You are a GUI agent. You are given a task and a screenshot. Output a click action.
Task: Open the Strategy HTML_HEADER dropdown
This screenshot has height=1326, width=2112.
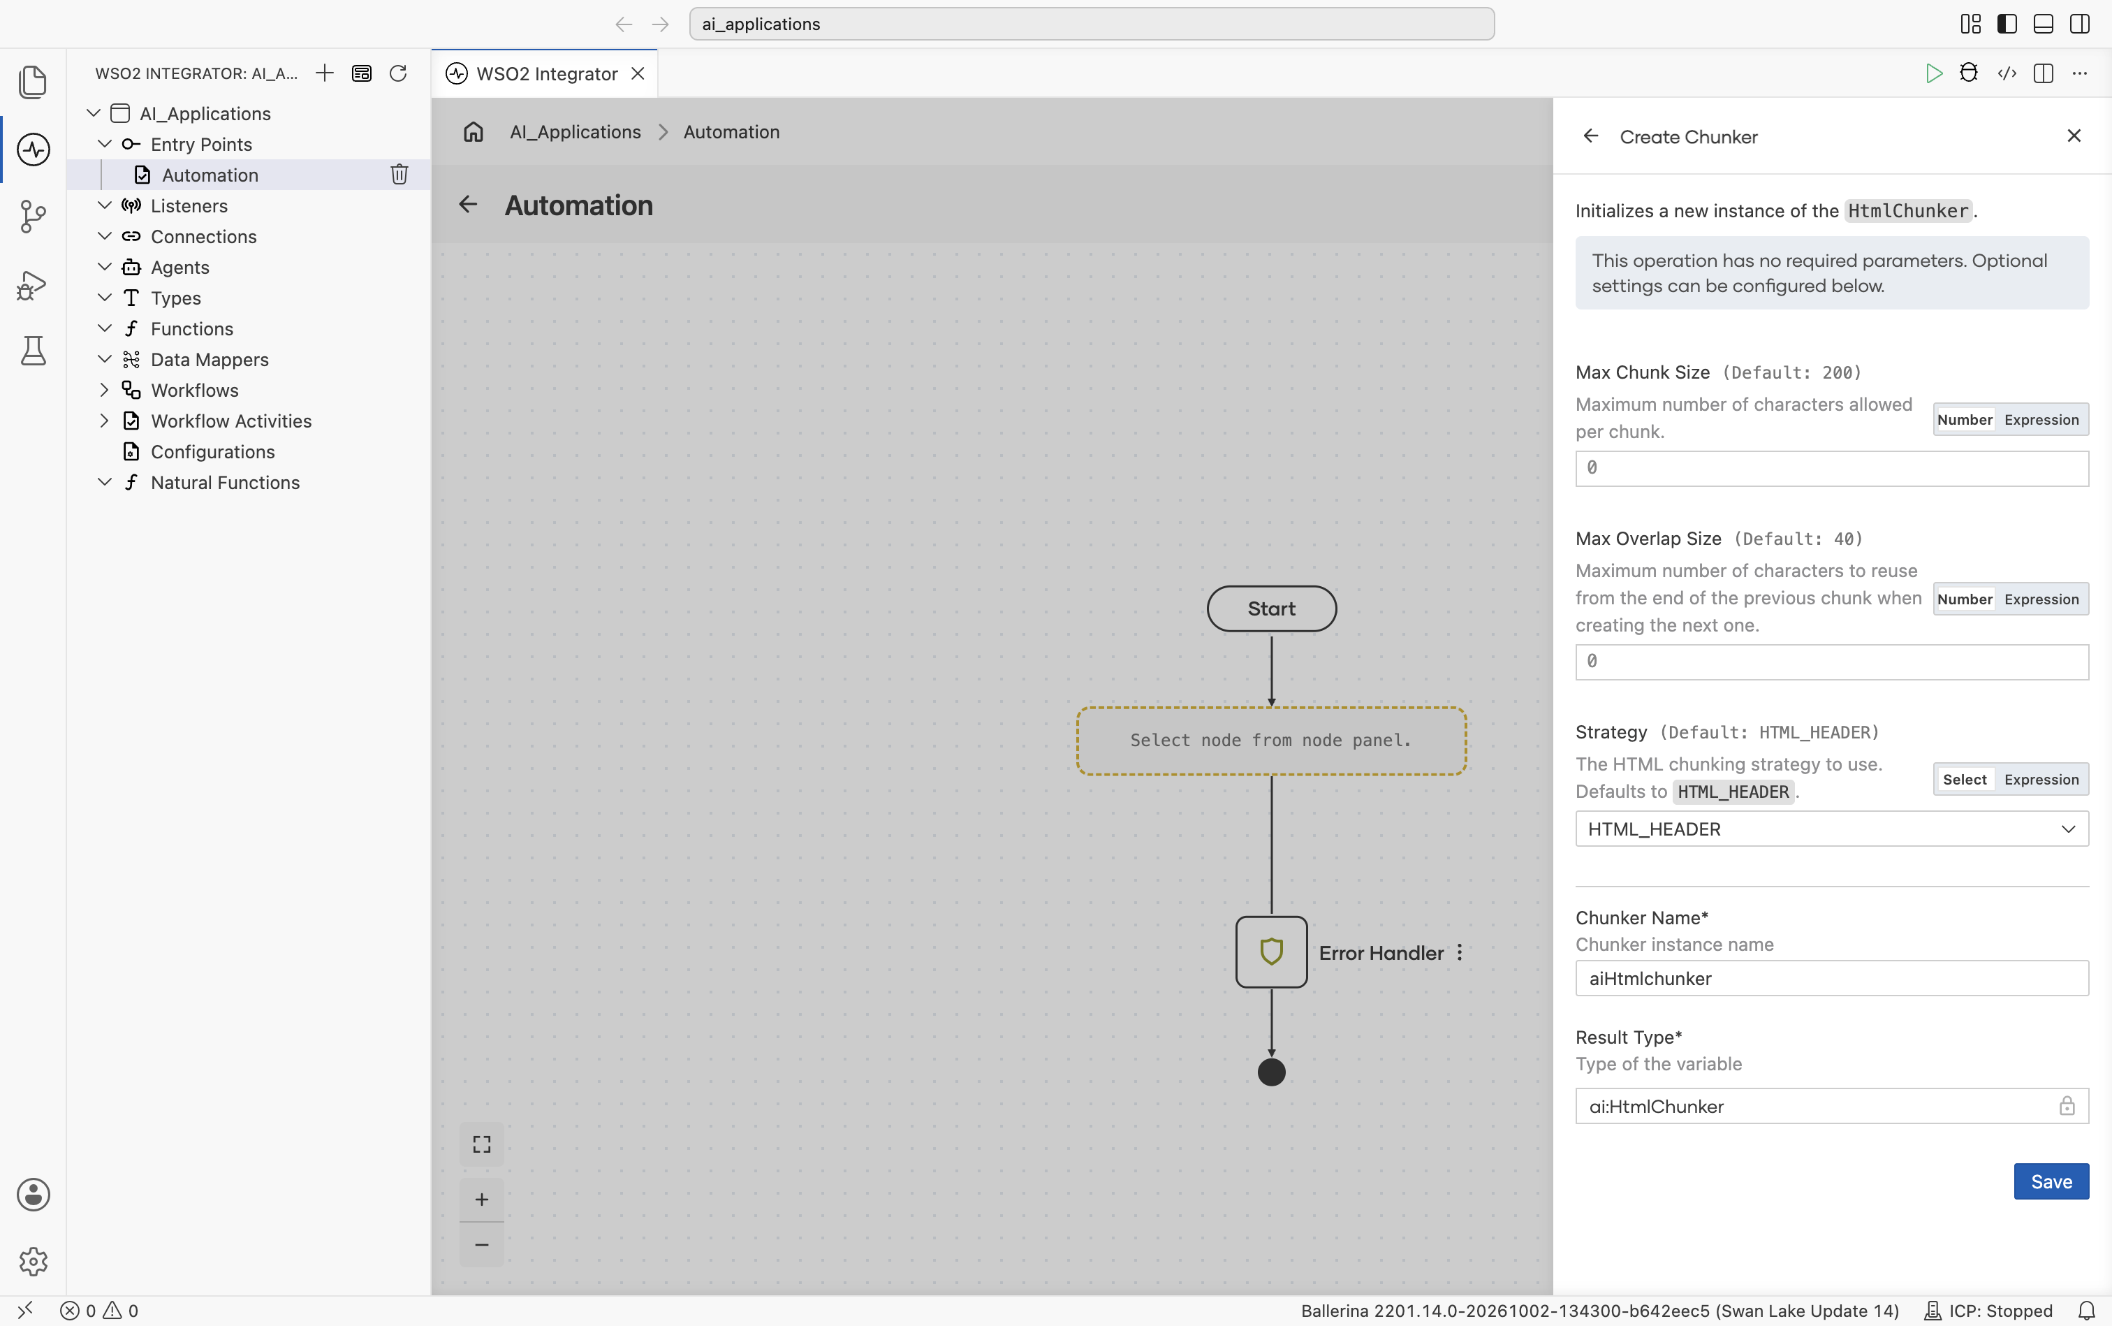point(1831,829)
